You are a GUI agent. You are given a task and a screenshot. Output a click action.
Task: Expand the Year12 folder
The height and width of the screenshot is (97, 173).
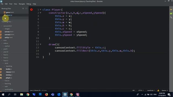pyautogui.click(x=2, y=58)
